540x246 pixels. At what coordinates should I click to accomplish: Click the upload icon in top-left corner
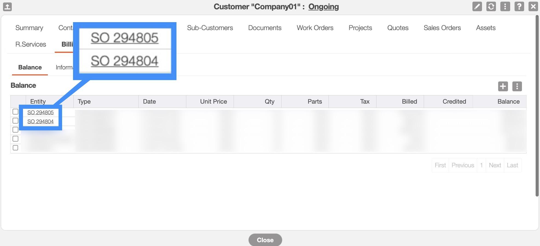point(7,7)
